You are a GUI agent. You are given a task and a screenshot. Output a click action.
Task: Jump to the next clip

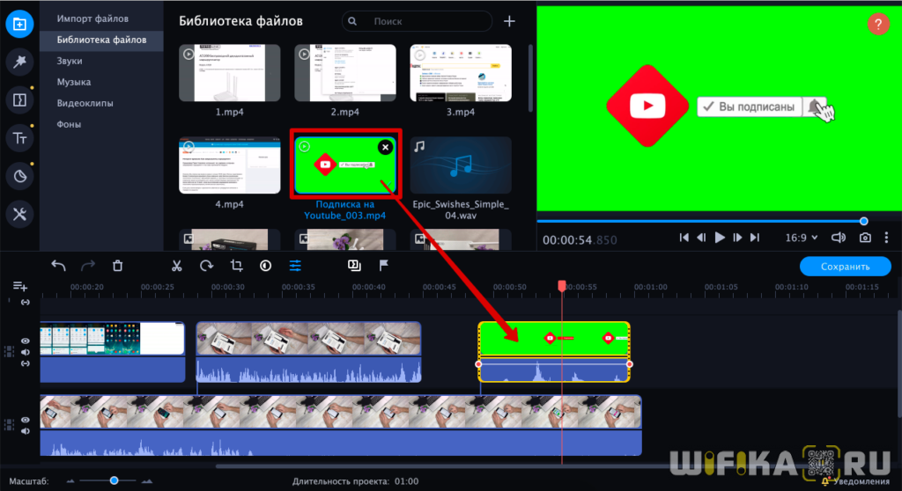755,238
